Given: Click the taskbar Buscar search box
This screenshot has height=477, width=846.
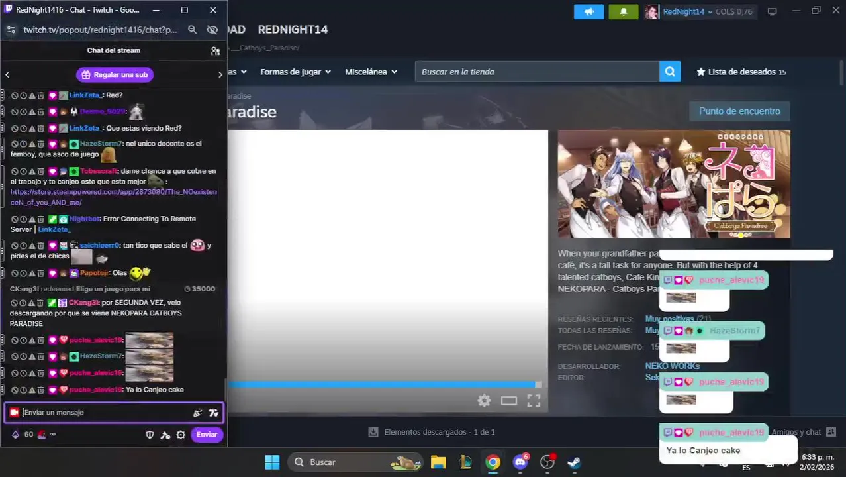Looking at the screenshot, I should [x=355, y=462].
